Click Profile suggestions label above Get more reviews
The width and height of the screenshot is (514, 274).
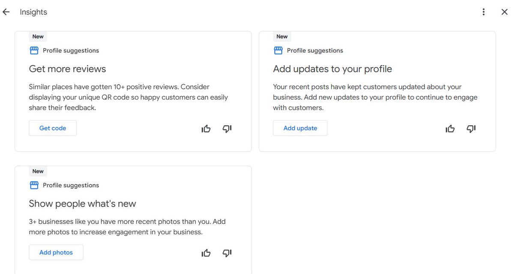71,50
